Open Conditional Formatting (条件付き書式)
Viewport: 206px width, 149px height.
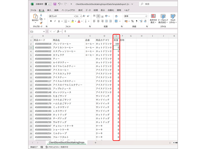153,19
